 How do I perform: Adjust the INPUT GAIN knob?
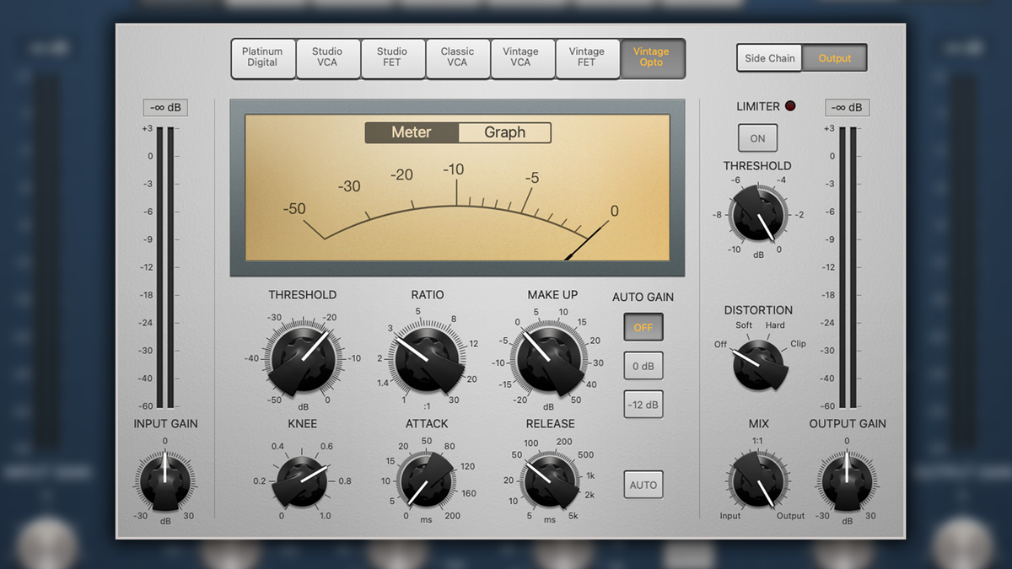pos(165,482)
